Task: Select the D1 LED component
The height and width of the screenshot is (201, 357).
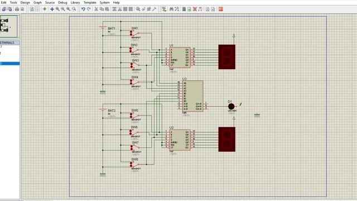Action: point(231,107)
